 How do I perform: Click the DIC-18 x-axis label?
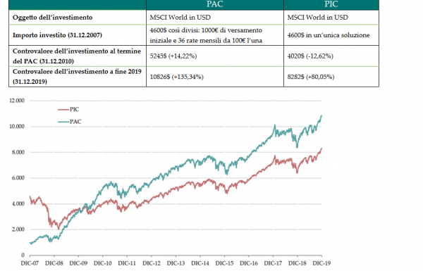point(298,263)
